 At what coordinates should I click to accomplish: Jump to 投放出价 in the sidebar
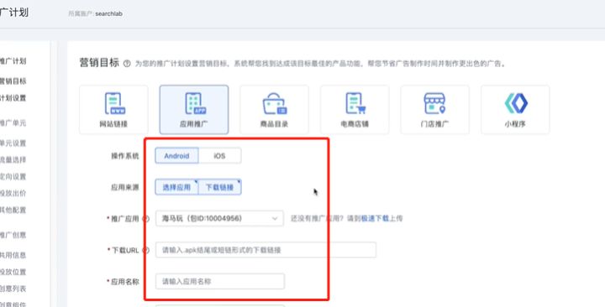point(13,193)
